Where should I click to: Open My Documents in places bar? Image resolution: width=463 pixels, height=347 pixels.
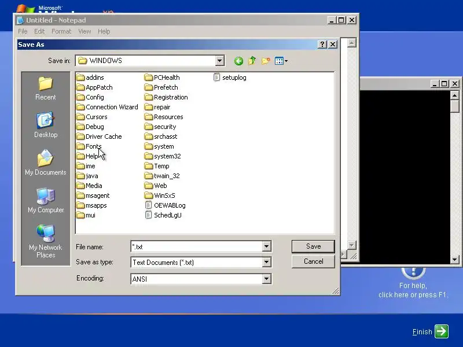[x=46, y=163]
